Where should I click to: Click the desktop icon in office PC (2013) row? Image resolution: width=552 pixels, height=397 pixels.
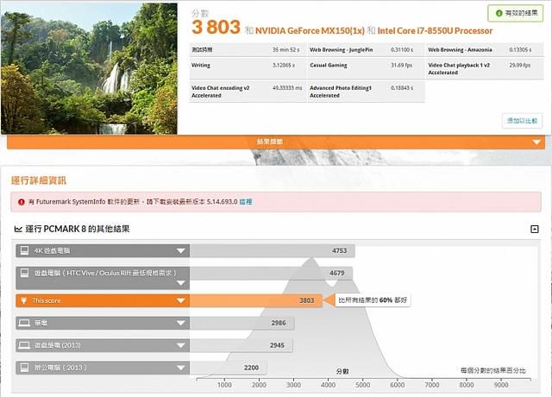[x=24, y=368]
